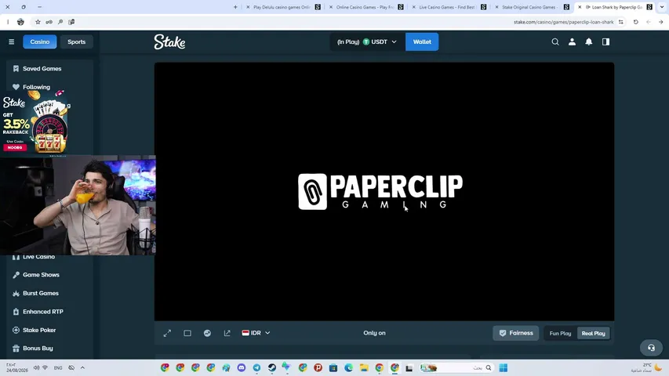Open Discord from the taskbar
Screen dimensions: 669x376
[242, 367]
